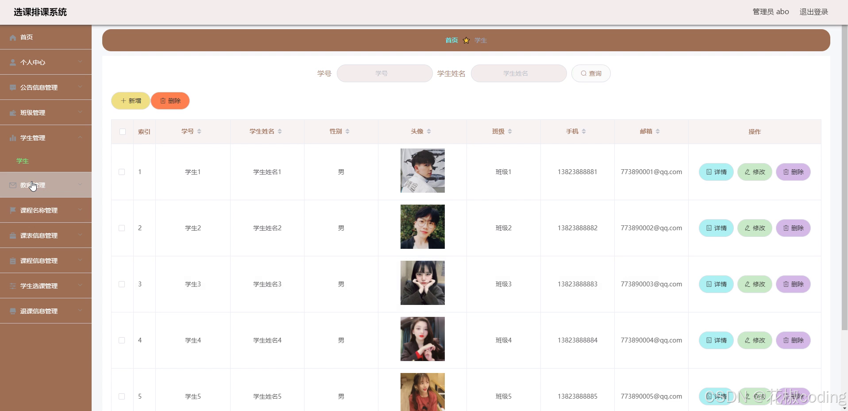The image size is (848, 411).
Task: Click the icon beside 退课信息管理
Action: (13, 311)
